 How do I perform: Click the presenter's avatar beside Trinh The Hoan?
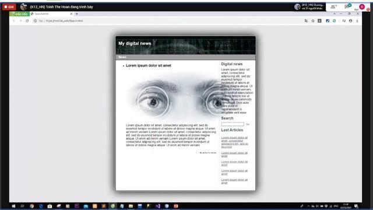(23, 6)
